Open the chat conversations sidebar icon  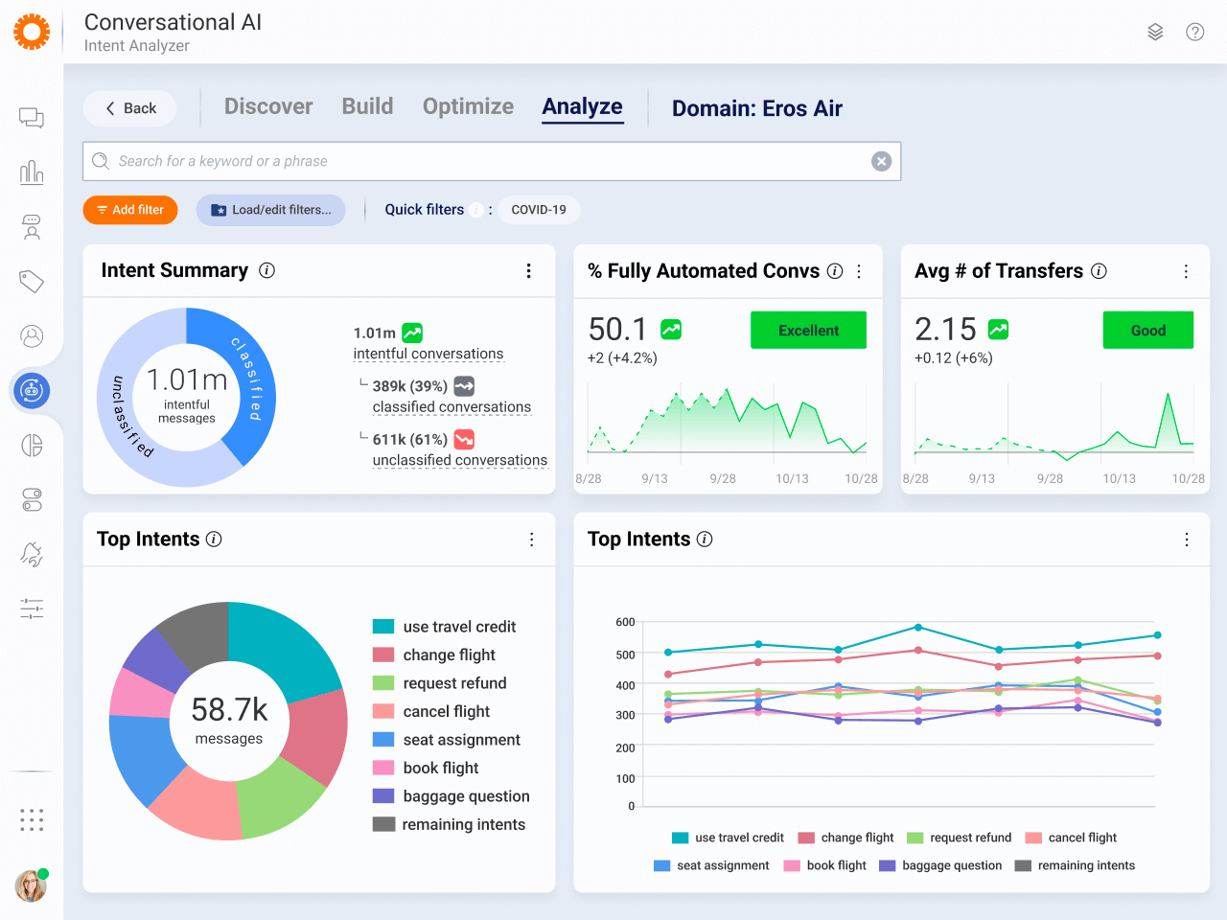(32, 118)
